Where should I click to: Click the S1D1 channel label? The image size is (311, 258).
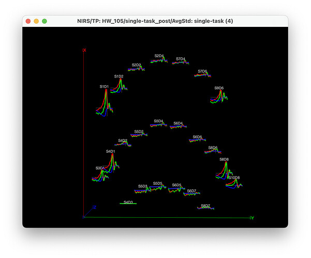(104, 87)
